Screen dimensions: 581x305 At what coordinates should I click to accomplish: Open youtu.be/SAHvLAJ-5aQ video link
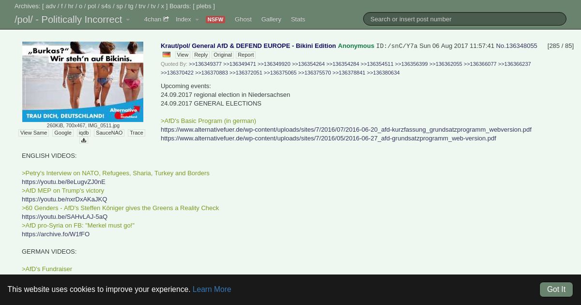[x=64, y=216]
